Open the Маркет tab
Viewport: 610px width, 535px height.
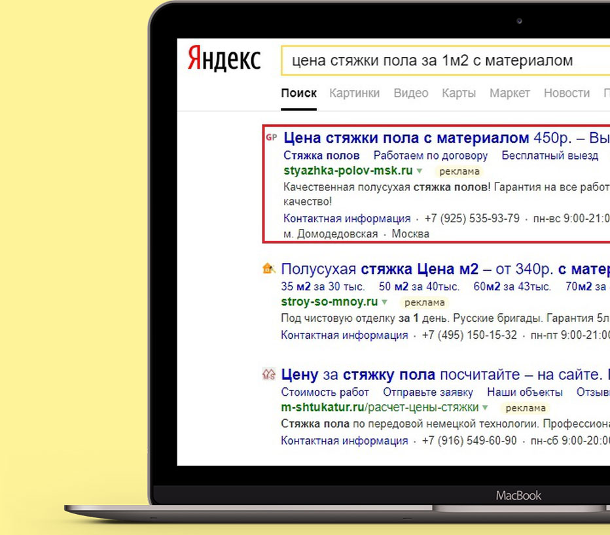[510, 93]
